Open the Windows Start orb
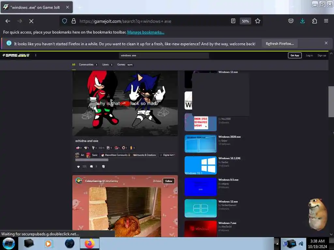The width and height of the screenshot is (334, 250). pyautogui.click(x=9, y=243)
